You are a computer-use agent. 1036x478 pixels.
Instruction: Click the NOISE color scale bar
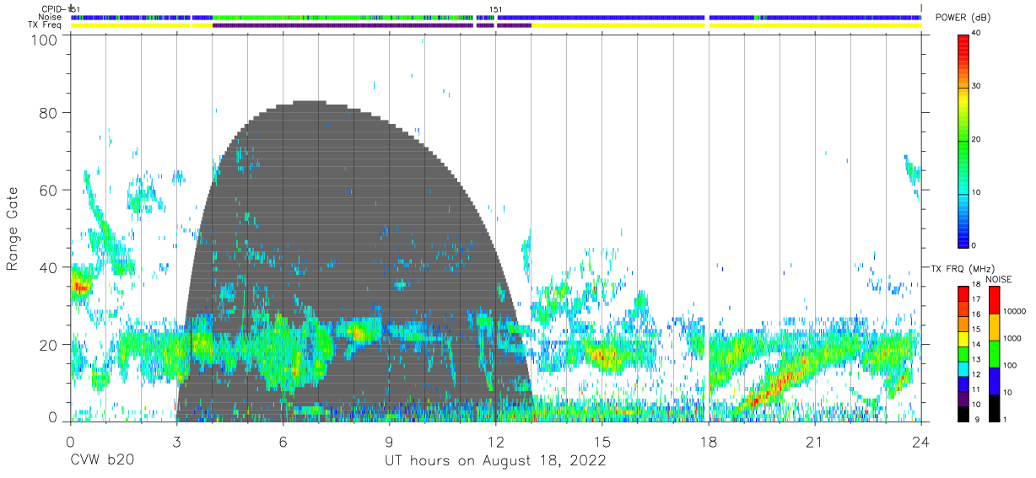point(993,354)
